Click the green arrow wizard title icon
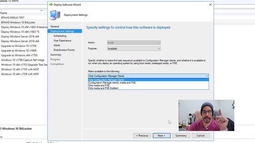Viewport: 255px width, 143px height. [51, 4]
